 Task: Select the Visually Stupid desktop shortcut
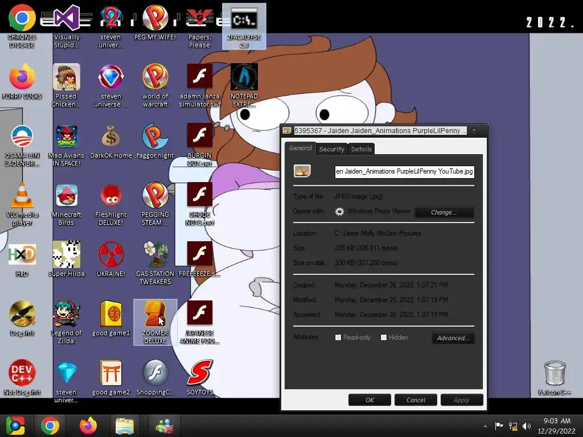[67, 26]
